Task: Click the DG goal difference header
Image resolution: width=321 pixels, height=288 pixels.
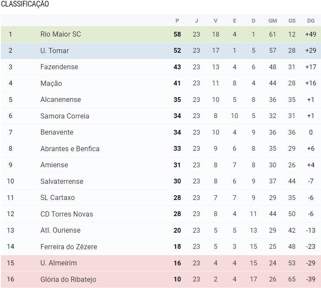Action: [311, 20]
